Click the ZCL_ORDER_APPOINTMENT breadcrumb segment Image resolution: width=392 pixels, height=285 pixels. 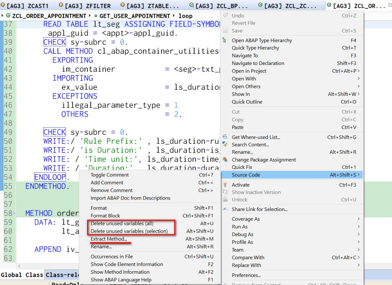pyautogui.click(x=49, y=16)
